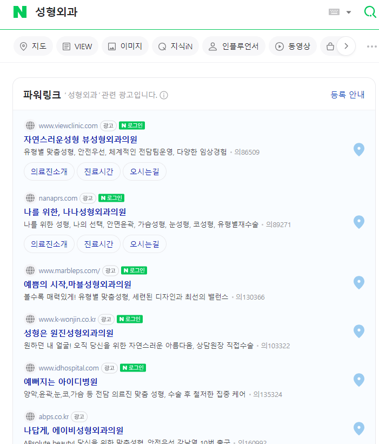
Task: Click the 의89271 ad review number
Action: pyautogui.click(x=278, y=225)
